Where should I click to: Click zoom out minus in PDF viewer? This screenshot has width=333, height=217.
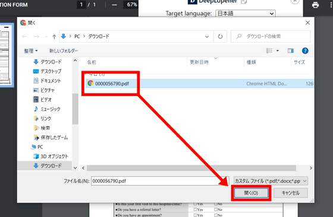pyautogui.click(x=114, y=5)
